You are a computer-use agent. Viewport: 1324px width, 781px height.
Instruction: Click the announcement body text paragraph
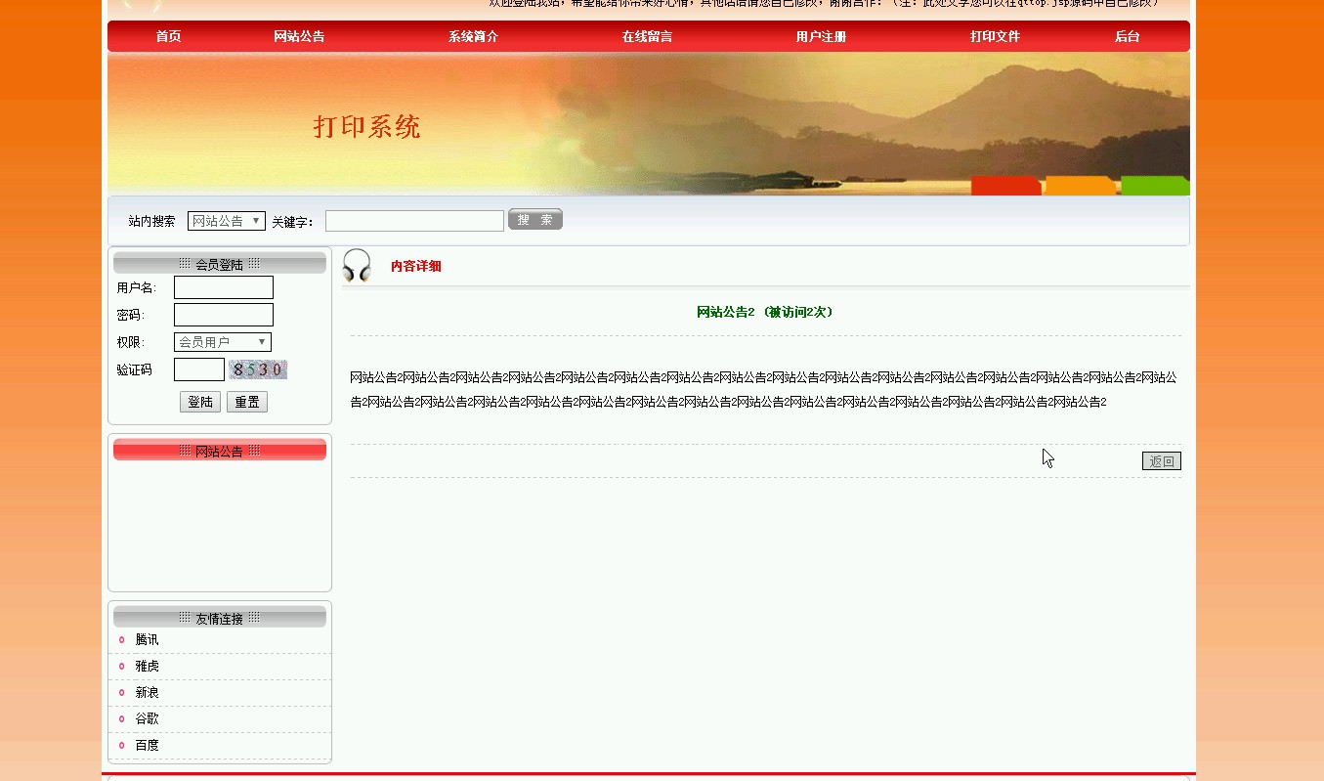pyautogui.click(x=764, y=389)
